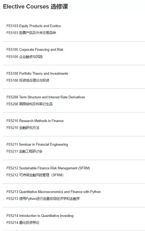
Task: Open FE5105 Corporate Financing and Risk
Action: [35, 50]
